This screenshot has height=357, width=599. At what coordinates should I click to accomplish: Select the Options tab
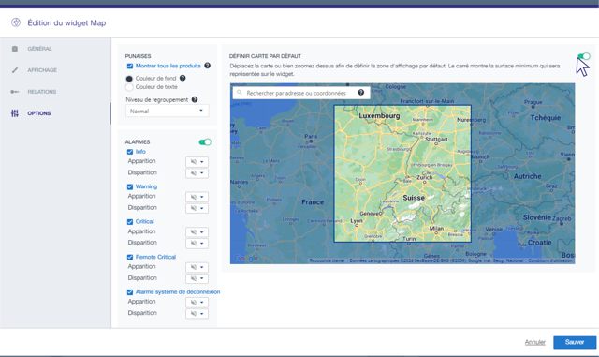pyautogui.click(x=39, y=113)
